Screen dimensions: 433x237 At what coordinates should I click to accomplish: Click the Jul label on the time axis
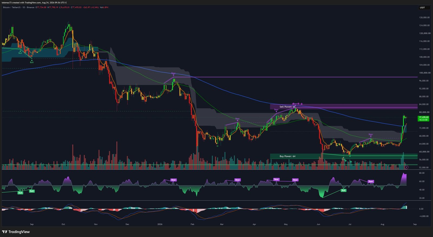pyautogui.click(x=350, y=224)
